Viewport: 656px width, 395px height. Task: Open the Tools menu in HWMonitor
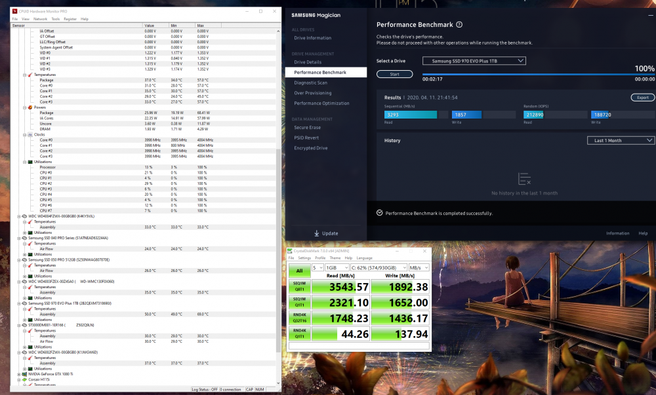click(56, 19)
